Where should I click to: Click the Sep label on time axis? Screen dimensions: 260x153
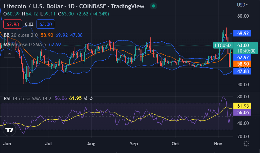coord(134,143)
